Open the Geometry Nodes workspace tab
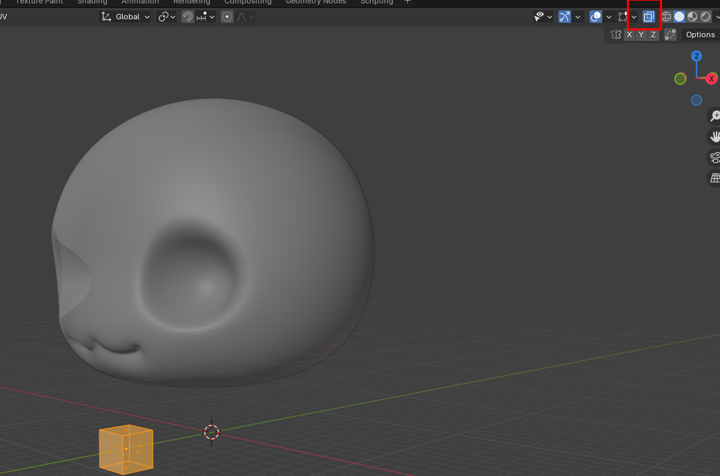720x476 pixels. (x=315, y=2)
